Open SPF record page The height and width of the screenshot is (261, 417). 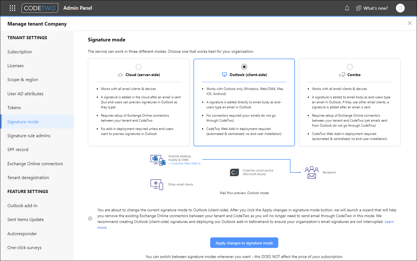(x=37, y=149)
